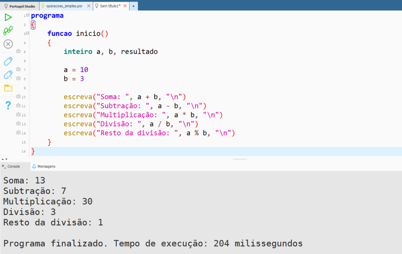
Task: Switch to the operacoes_simples.por tab
Action: point(64,6)
